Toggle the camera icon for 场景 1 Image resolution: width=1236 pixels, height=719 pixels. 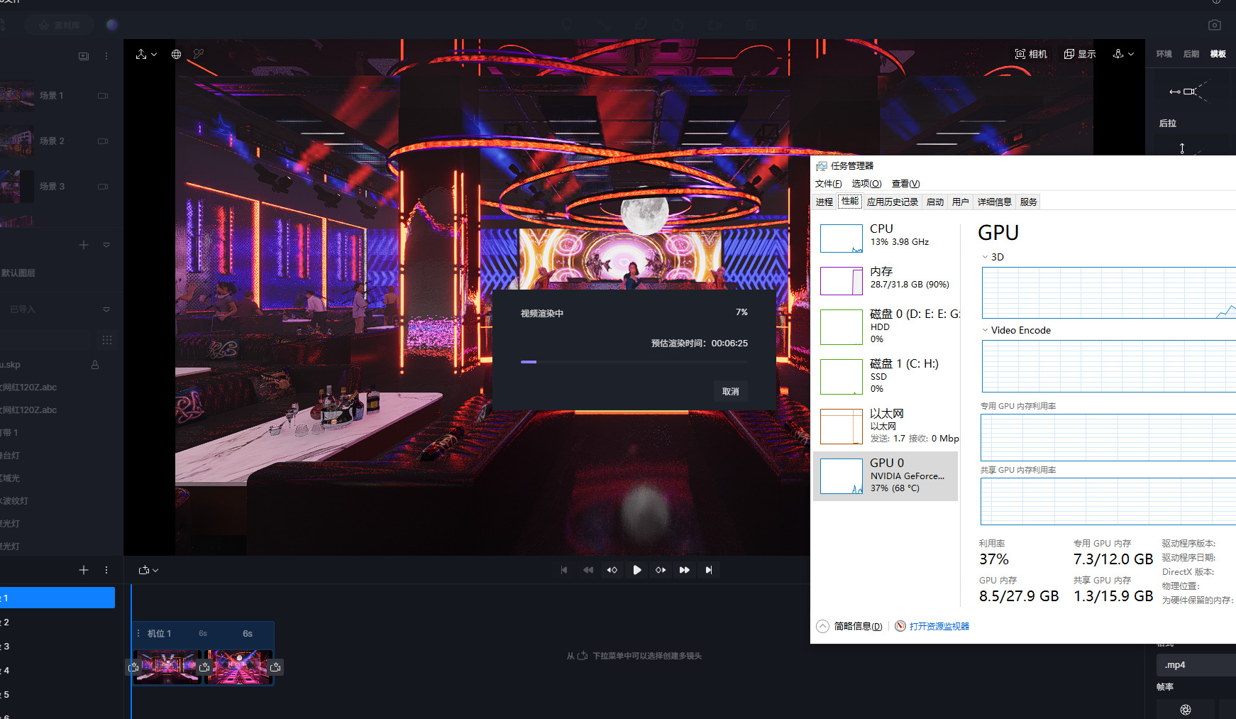click(x=103, y=96)
